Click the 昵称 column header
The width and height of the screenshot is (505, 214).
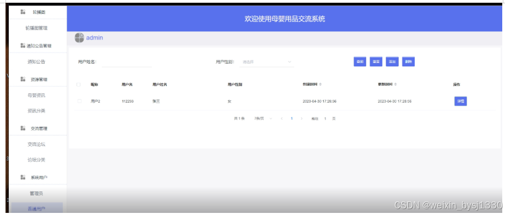click(x=94, y=85)
